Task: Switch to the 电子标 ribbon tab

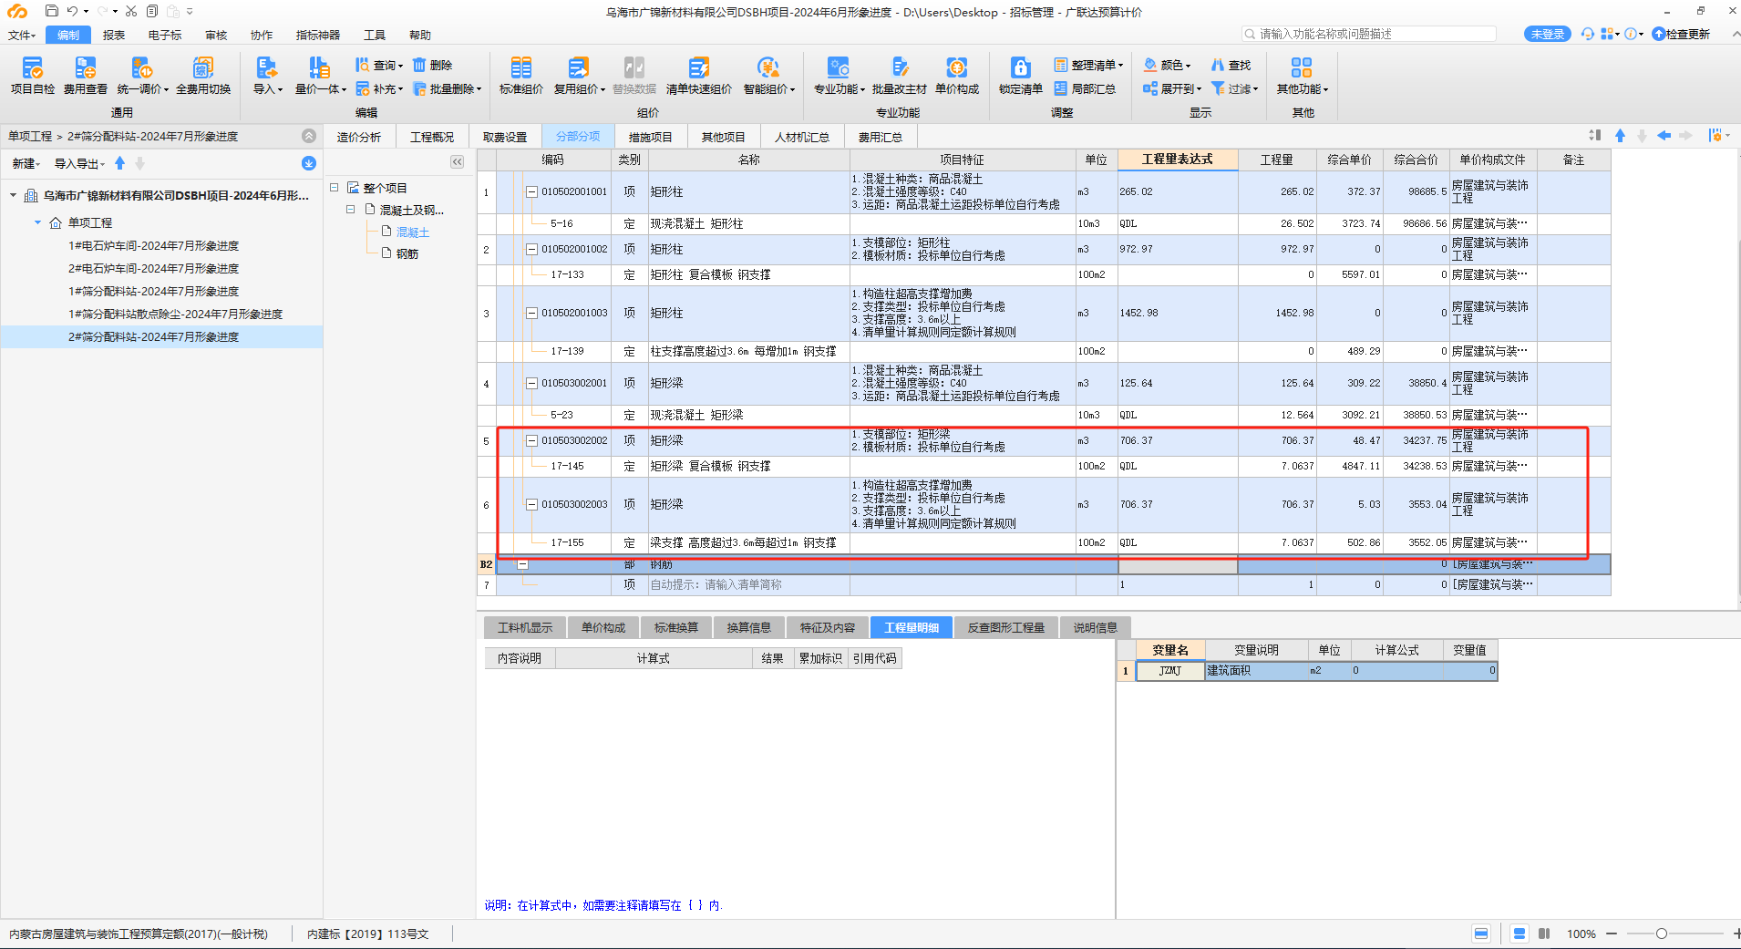Action: pyautogui.click(x=165, y=35)
